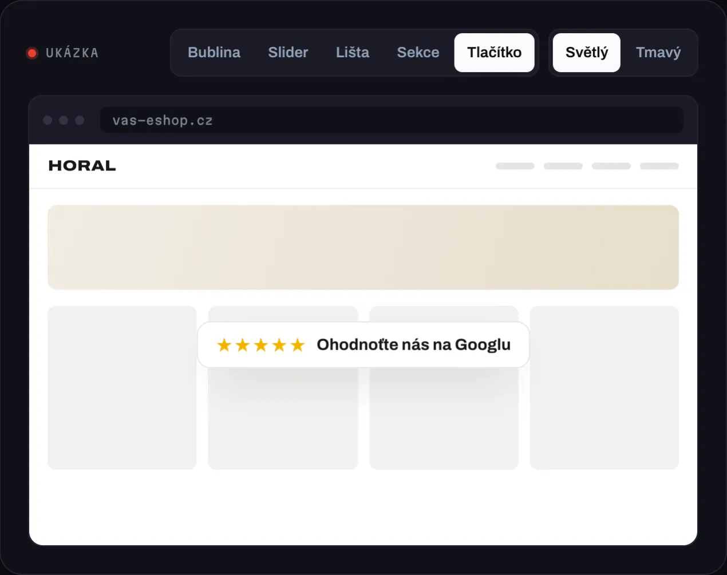Open the first product card placeholder
The image size is (727, 575).
click(122, 388)
